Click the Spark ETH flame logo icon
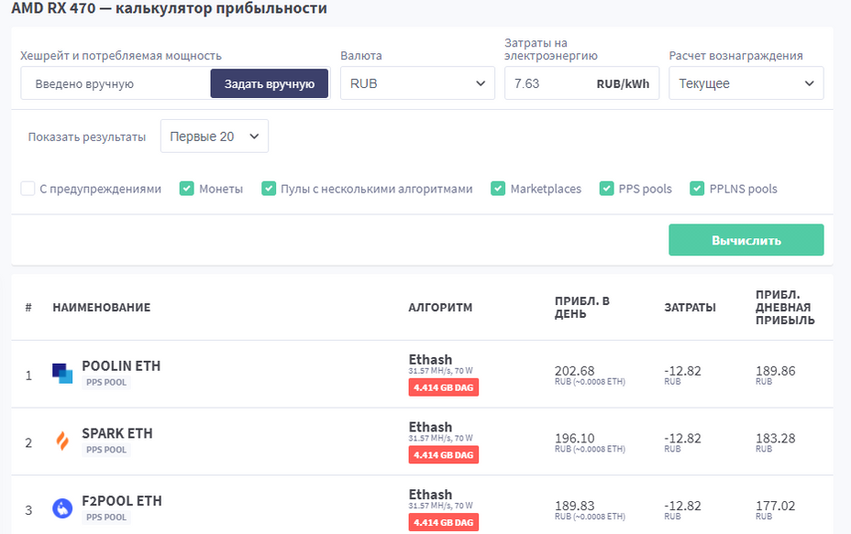The image size is (851, 534). click(62, 441)
